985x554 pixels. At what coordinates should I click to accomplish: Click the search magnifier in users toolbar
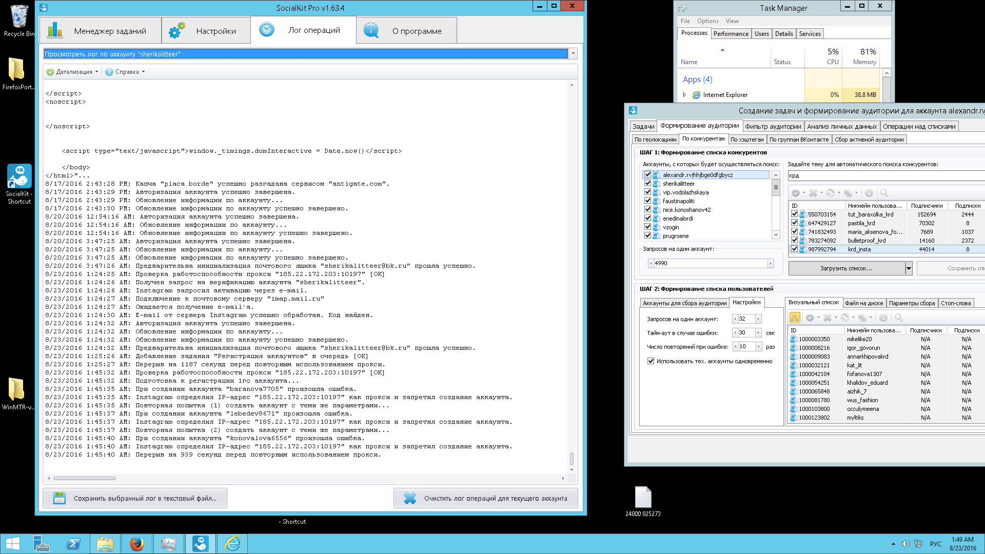click(898, 318)
